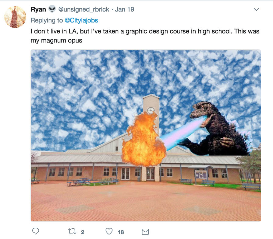Click the 'Replying to' label
The width and height of the screenshot is (273, 239).
(x=47, y=20)
